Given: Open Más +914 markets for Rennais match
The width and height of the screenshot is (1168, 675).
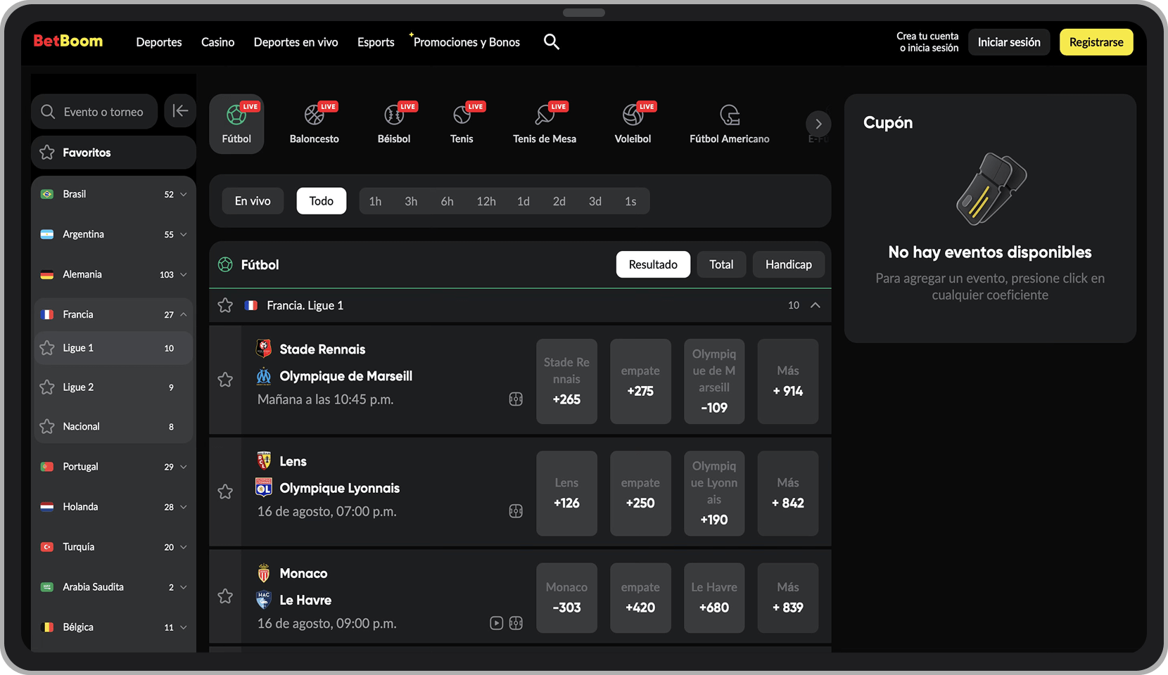Looking at the screenshot, I should (x=788, y=381).
